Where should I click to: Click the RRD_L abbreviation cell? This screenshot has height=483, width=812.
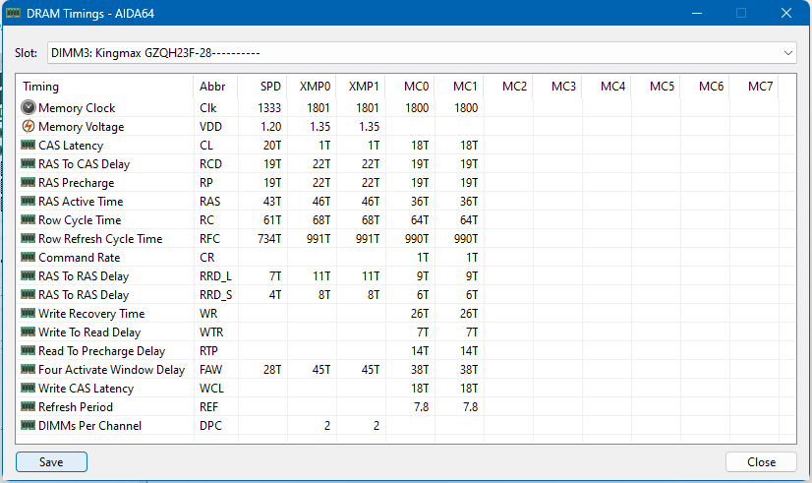point(216,276)
